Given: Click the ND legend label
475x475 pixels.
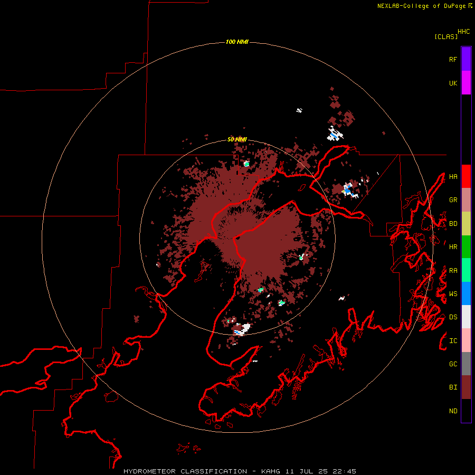Looking at the screenshot, I should point(453,411).
